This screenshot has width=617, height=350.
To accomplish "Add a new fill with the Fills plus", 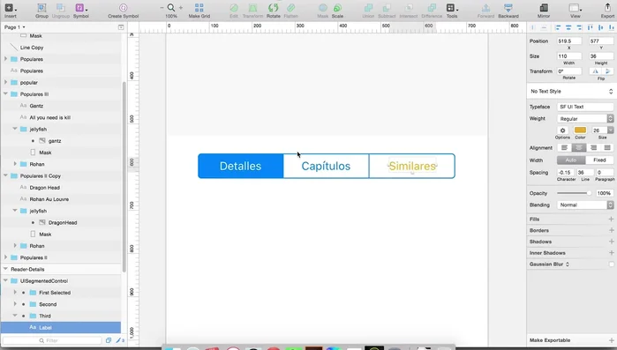I will click(x=611, y=220).
